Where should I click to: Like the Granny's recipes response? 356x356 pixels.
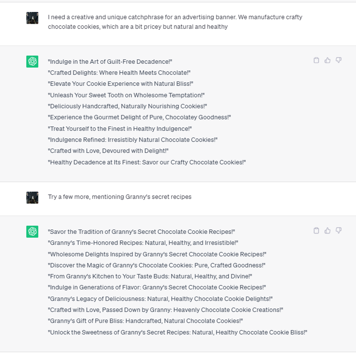pos(328,231)
